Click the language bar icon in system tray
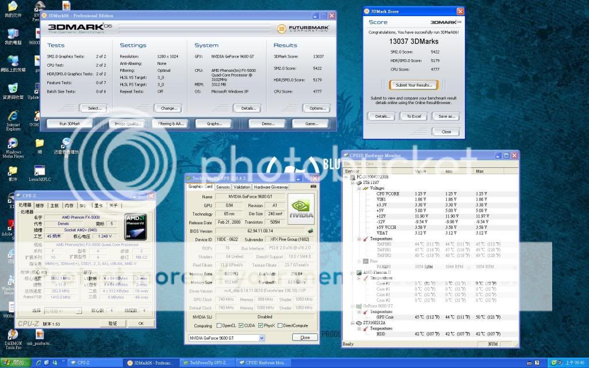589x368 pixels. 529,363
